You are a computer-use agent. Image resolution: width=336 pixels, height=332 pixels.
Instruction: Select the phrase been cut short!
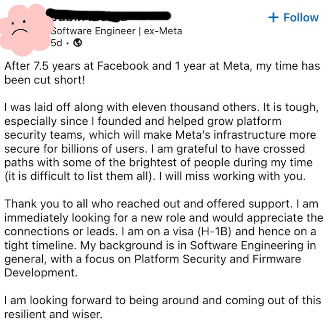[x=45, y=80]
